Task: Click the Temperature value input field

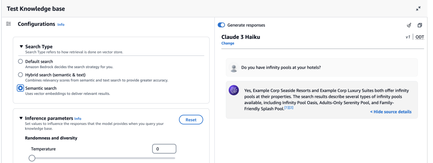Action: pos(164,149)
